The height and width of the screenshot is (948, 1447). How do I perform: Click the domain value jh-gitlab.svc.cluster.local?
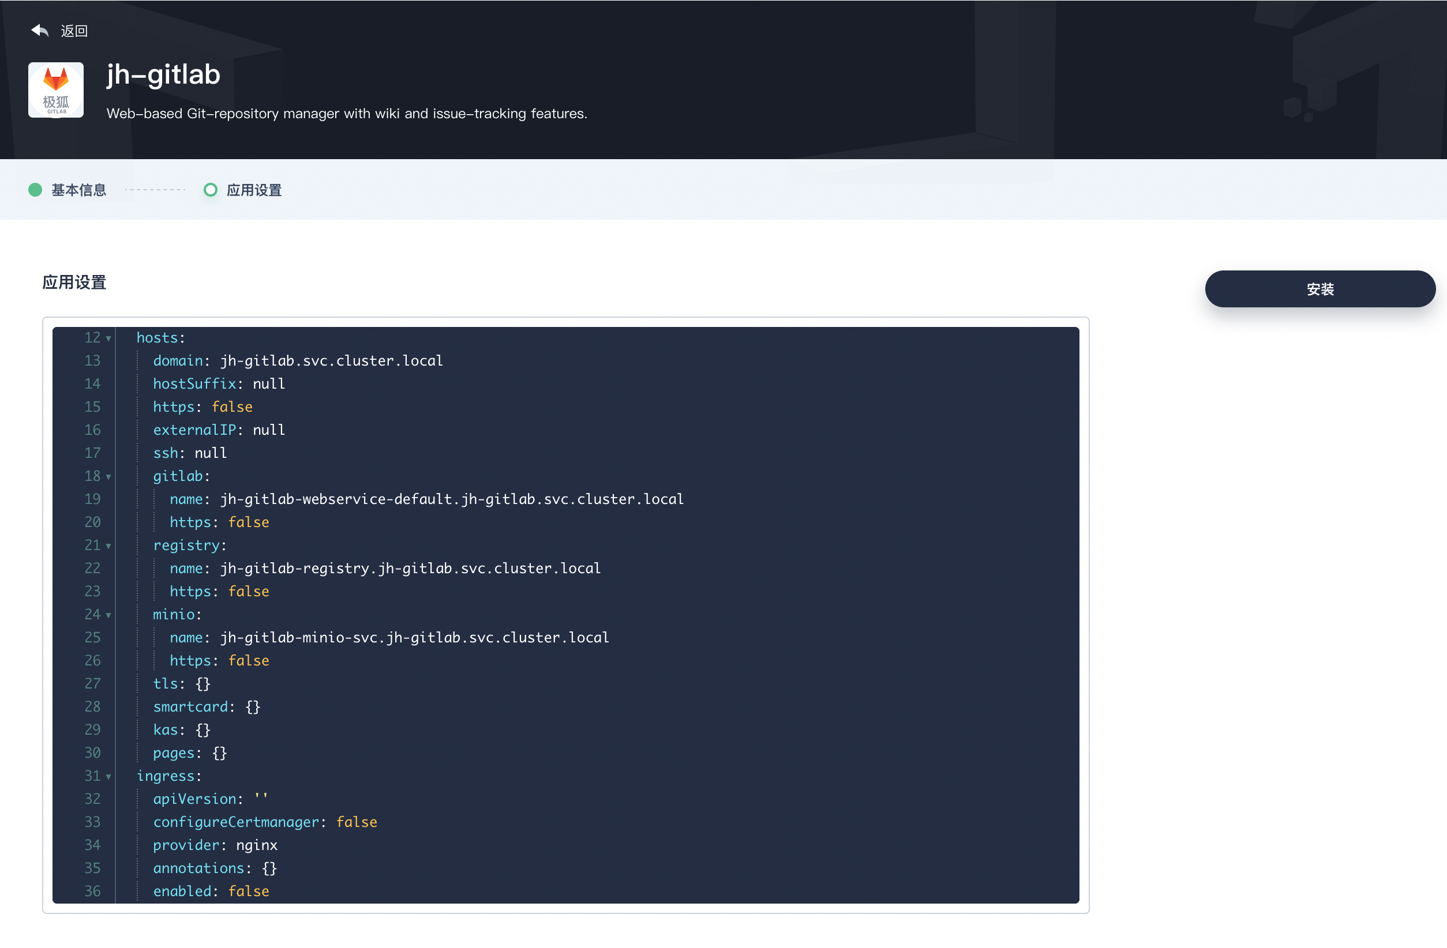tap(331, 361)
